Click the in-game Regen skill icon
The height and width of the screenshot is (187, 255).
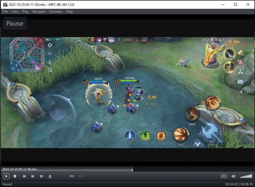[x=145, y=136]
